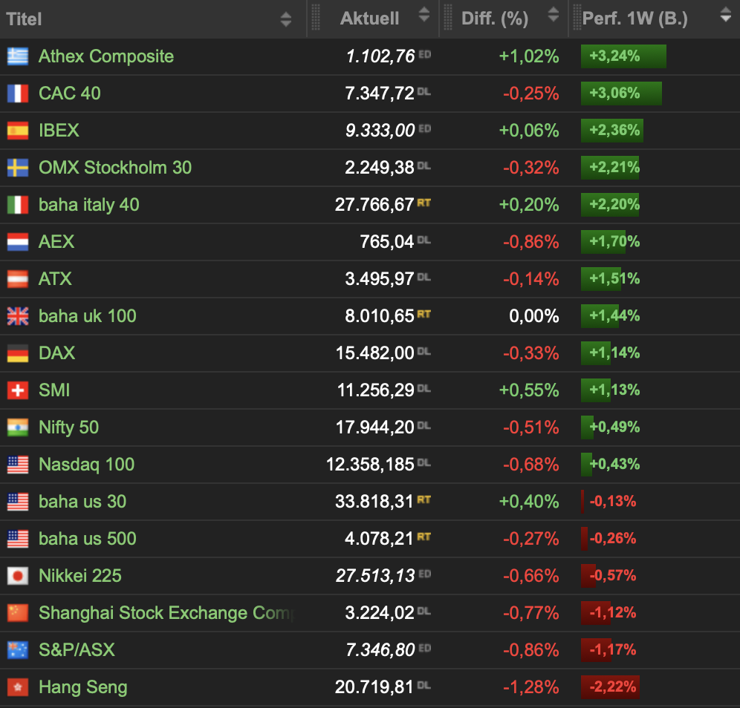The image size is (740, 708).
Task: Click the RT badge next to baha italy 40 price
Action: [424, 202]
